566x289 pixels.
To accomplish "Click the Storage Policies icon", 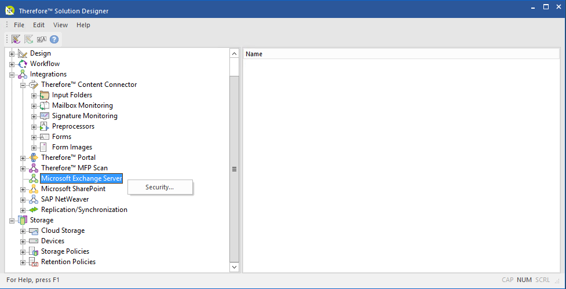I will [x=34, y=251].
